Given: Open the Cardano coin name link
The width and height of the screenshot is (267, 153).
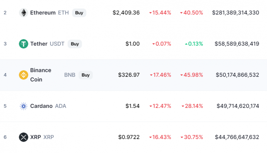Looking at the screenshot, I should coord(41,106).
